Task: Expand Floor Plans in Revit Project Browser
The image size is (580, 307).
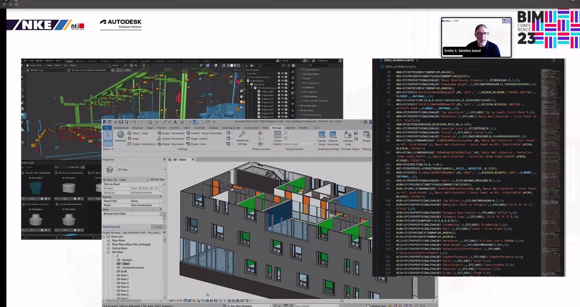Action: click(109, 240)
